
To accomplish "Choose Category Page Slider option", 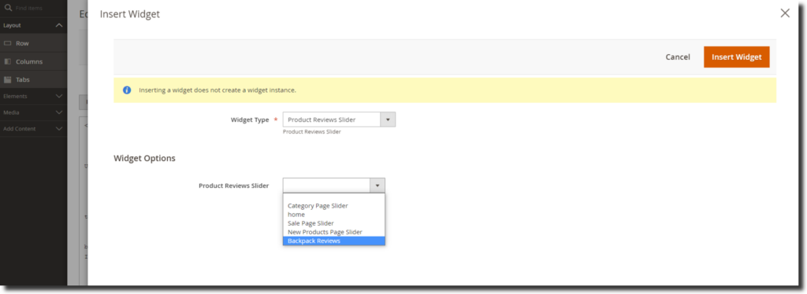I will 334,206.
